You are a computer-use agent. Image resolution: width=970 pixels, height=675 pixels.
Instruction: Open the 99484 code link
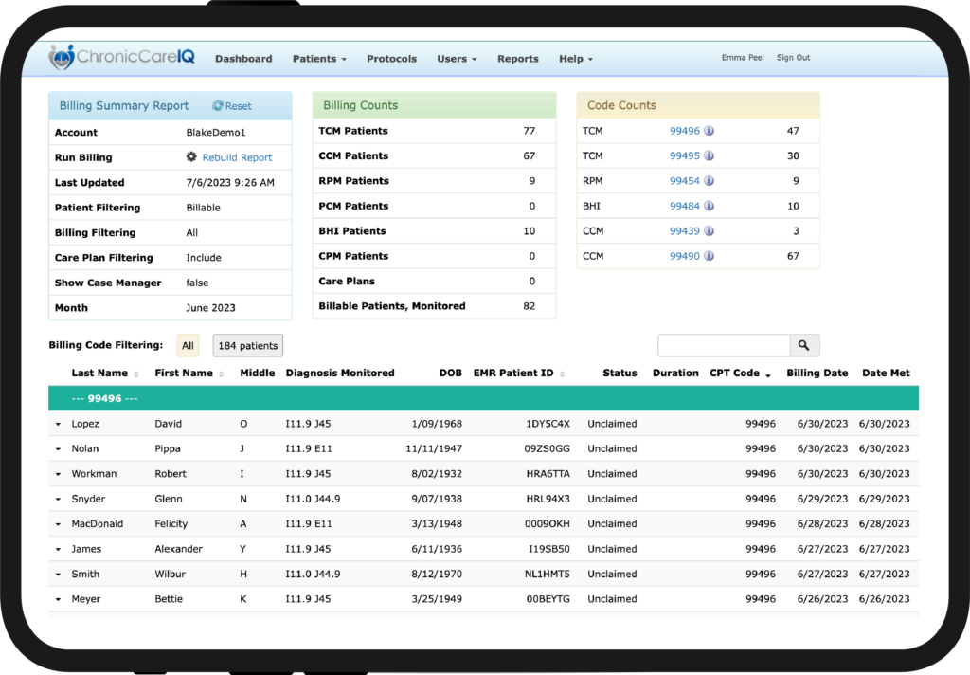click(684, 206)
